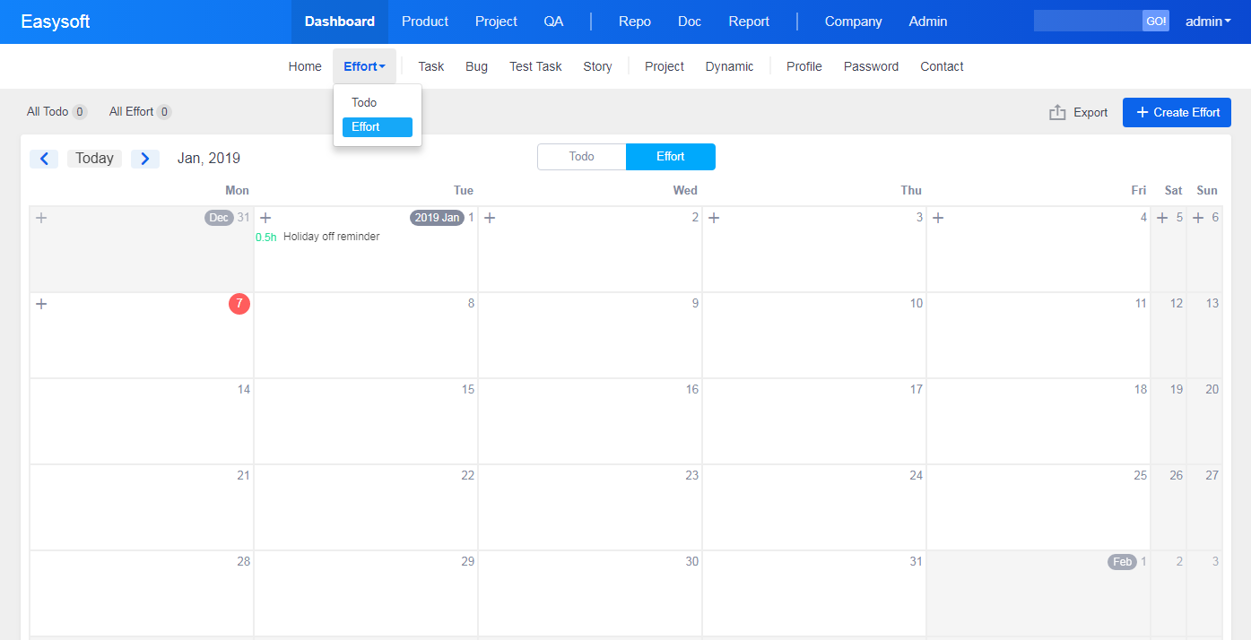1251x640 pixels.
Task: Switch calendar view to Effort
Action: tap(670, 157)
